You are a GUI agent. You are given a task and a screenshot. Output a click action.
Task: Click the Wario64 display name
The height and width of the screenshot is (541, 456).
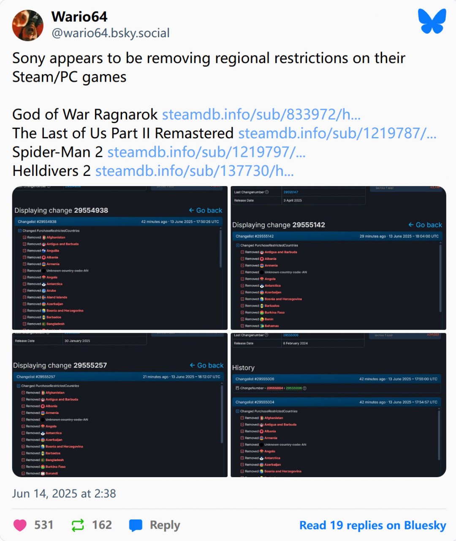click(79, 16)
